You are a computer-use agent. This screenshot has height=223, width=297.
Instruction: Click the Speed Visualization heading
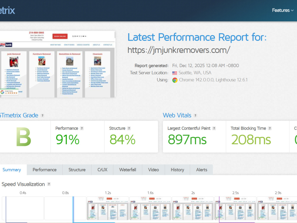(23, 184)
